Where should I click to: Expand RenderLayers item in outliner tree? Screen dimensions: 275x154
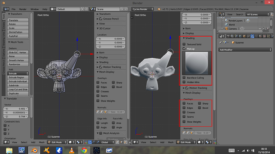[x=223, y=21]
